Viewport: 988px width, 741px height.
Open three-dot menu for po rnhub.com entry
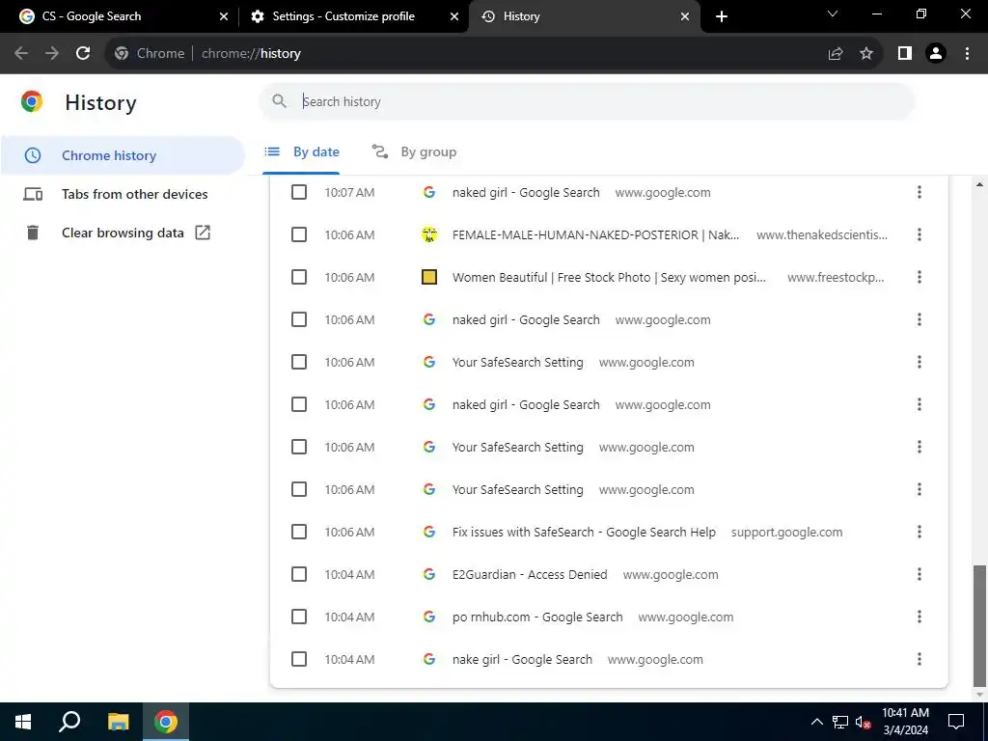point(919,617)
